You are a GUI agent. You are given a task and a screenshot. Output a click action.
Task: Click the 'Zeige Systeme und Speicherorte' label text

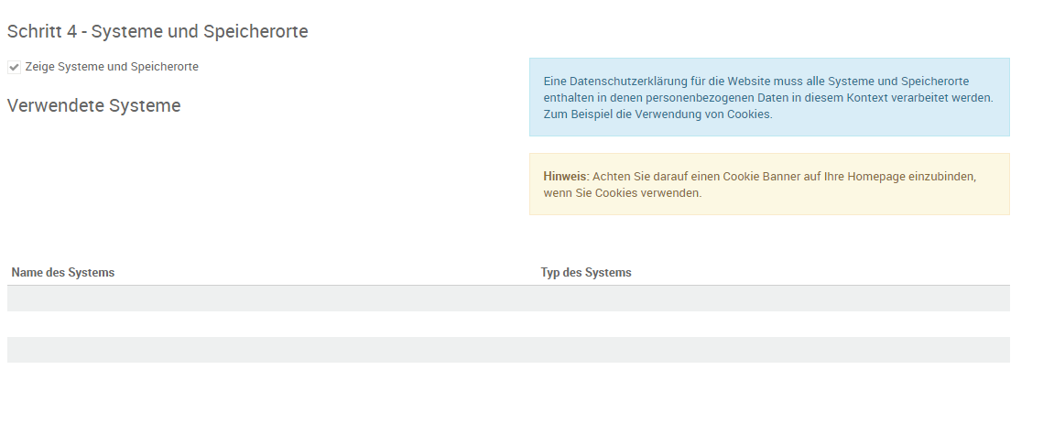[112, 67]
